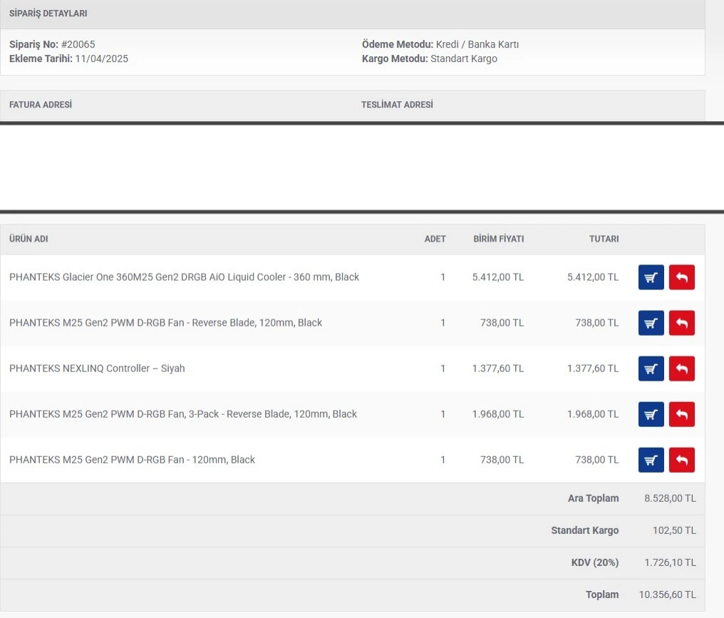The height and width of the screenshot is (618, 724).
Task: Reorder the single Reverse Blade 120mm fan
Action: click(651, 323)
